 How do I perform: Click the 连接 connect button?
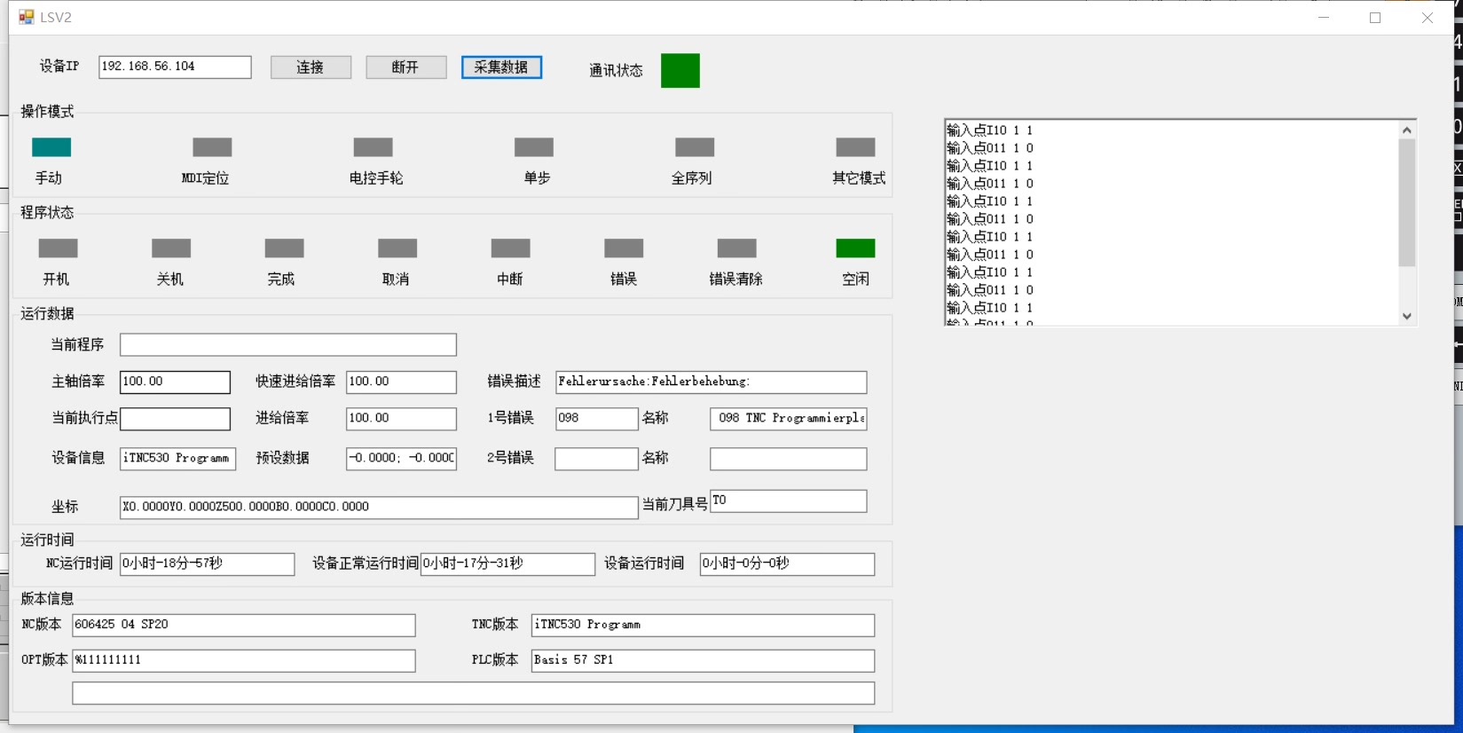pyautogui.click(x=311, y=67)
